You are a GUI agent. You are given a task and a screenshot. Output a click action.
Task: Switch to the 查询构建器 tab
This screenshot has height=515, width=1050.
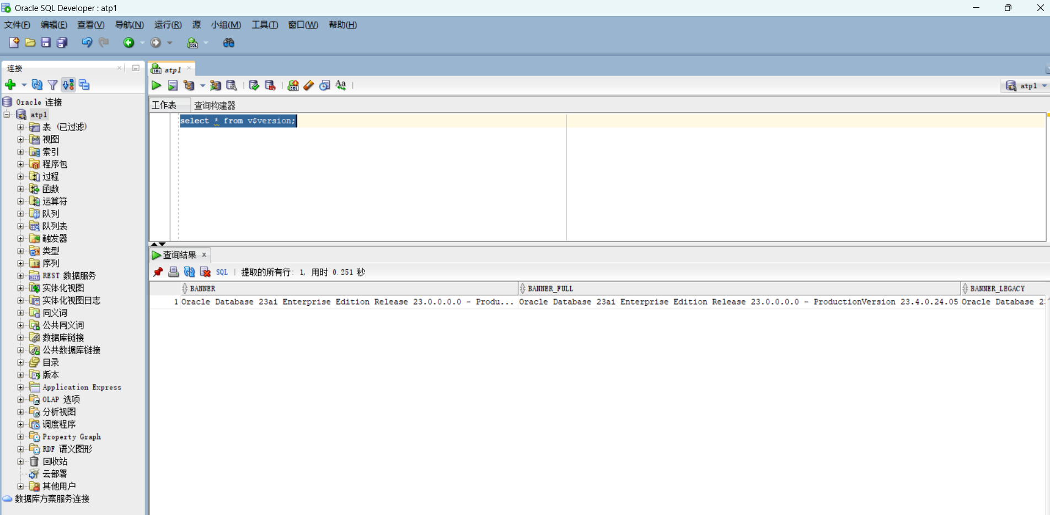(215, 105)
